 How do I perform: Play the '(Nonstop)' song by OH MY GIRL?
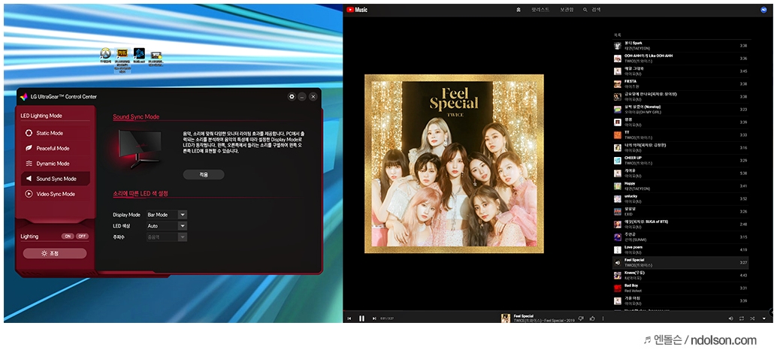[x=681, y=110]
